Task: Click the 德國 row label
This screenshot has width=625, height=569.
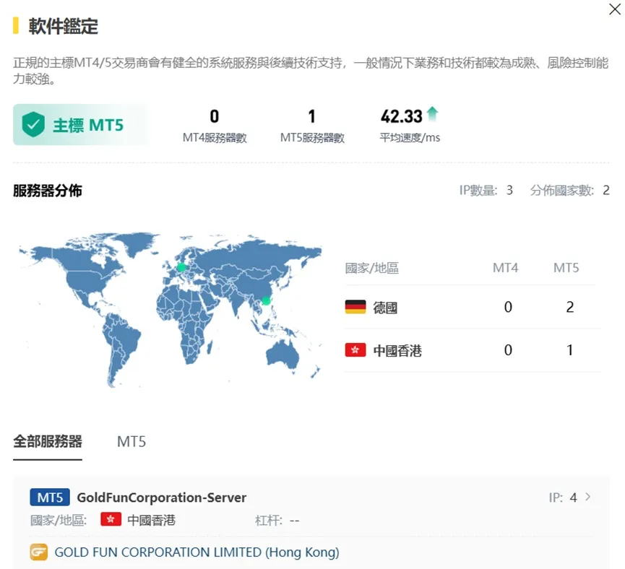Action: [x=385, y=308]
